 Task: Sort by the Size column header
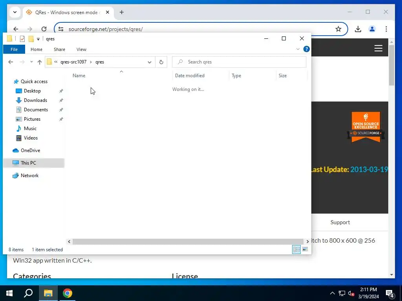click(x=283, y=76)
